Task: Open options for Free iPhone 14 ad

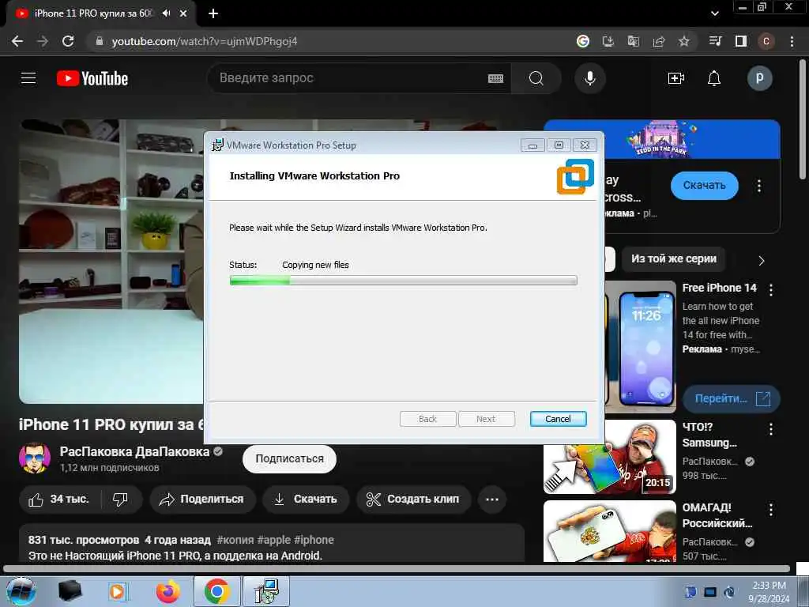Action: click(771, 290)
